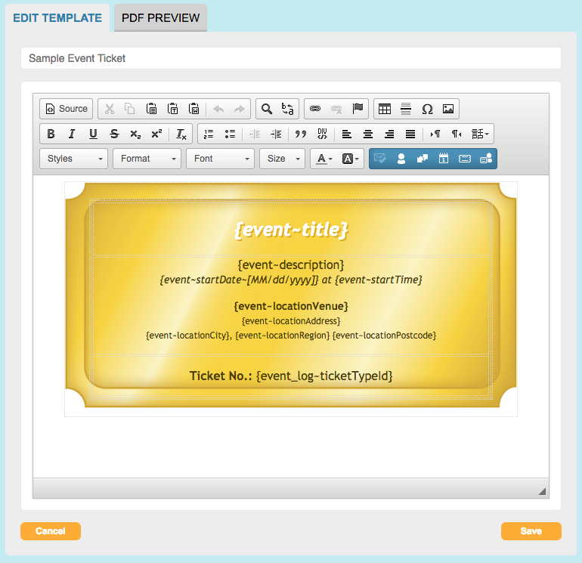The image size is (582, 563).
Task: Insert a table into the template
Action: pyautogui.click(x=385, y=109)
